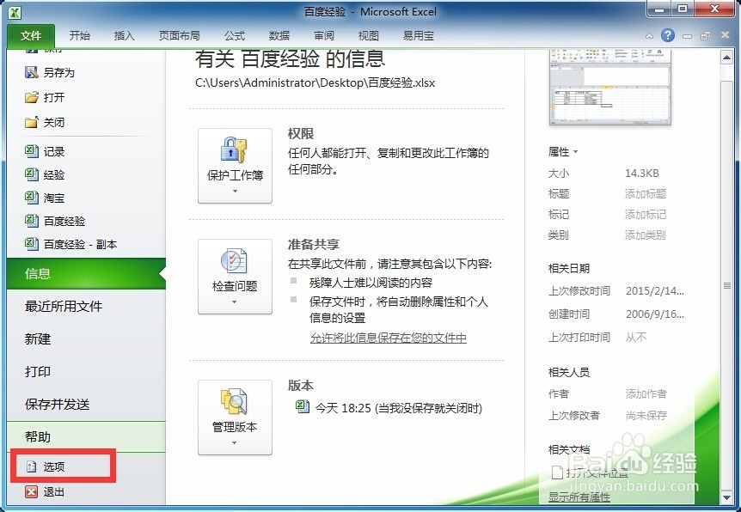Click the Excel icon beside 今天 18:25 version

click(x=303, y=406)
